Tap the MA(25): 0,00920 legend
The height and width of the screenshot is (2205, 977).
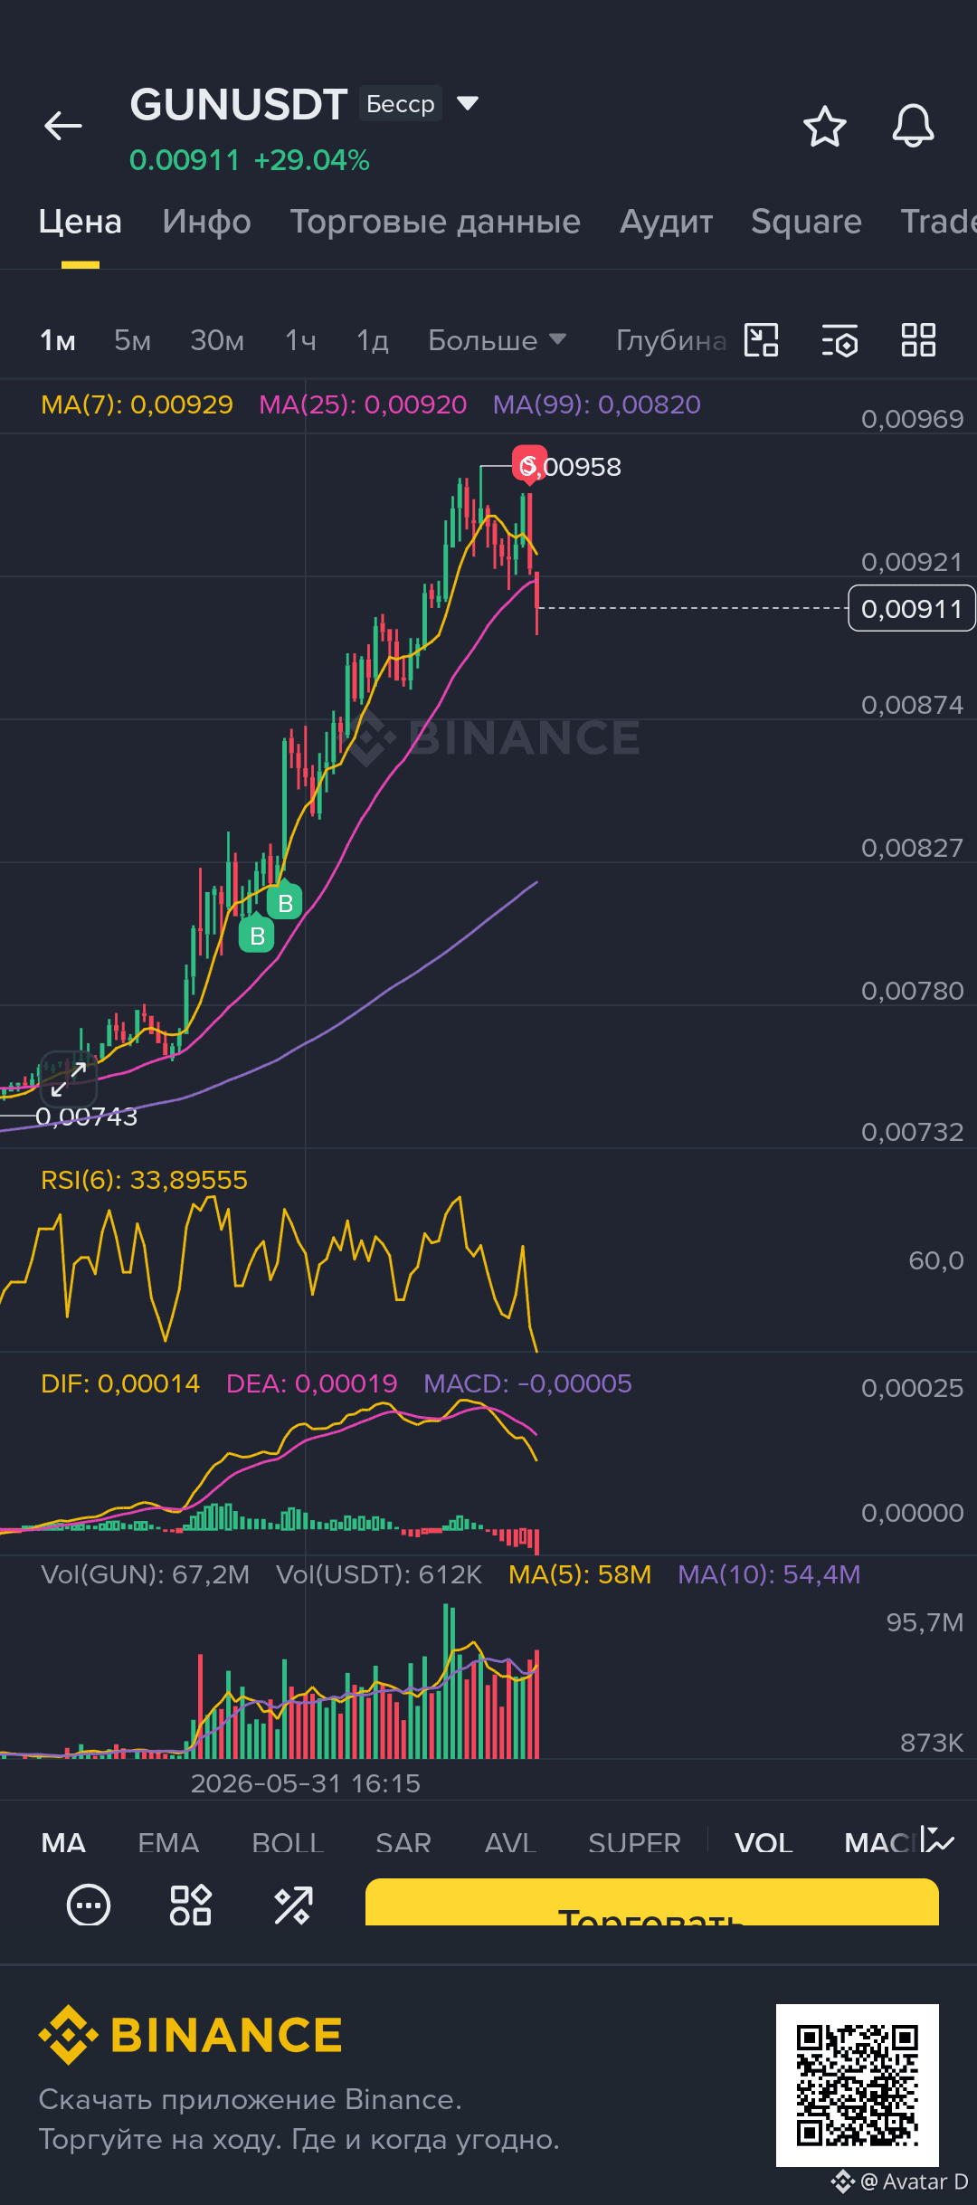[x=363, y=404]
